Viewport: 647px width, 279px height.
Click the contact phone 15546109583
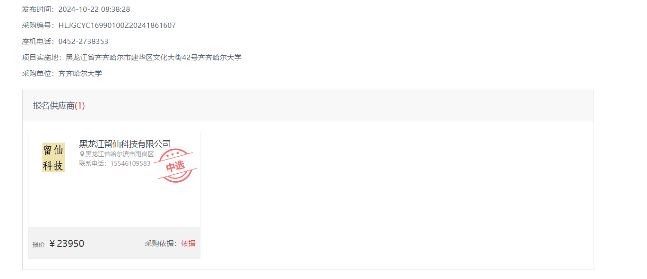coord(130,163)
